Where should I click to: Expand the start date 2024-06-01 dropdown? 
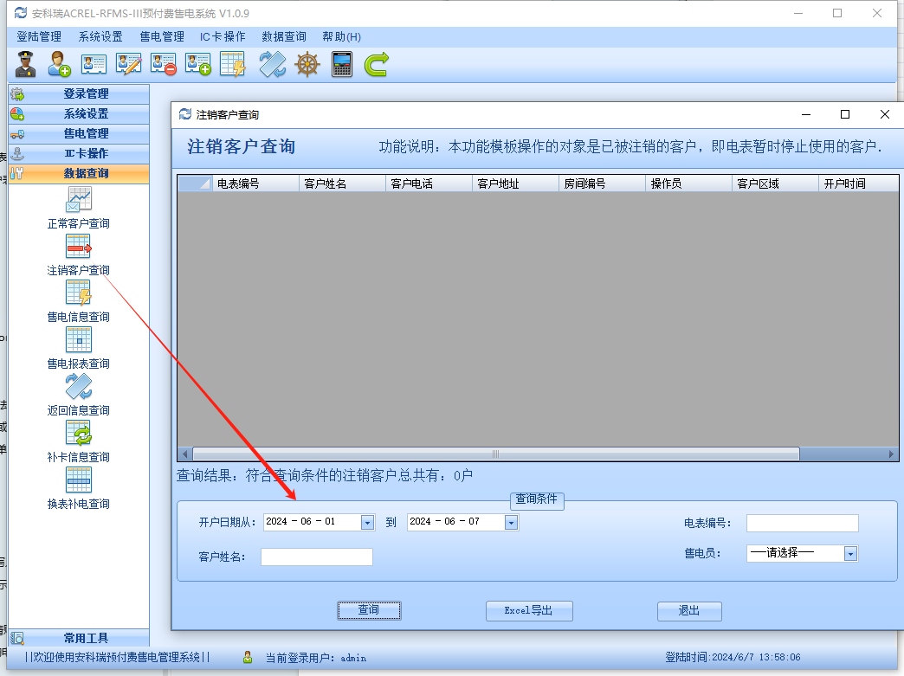[367, 522]
